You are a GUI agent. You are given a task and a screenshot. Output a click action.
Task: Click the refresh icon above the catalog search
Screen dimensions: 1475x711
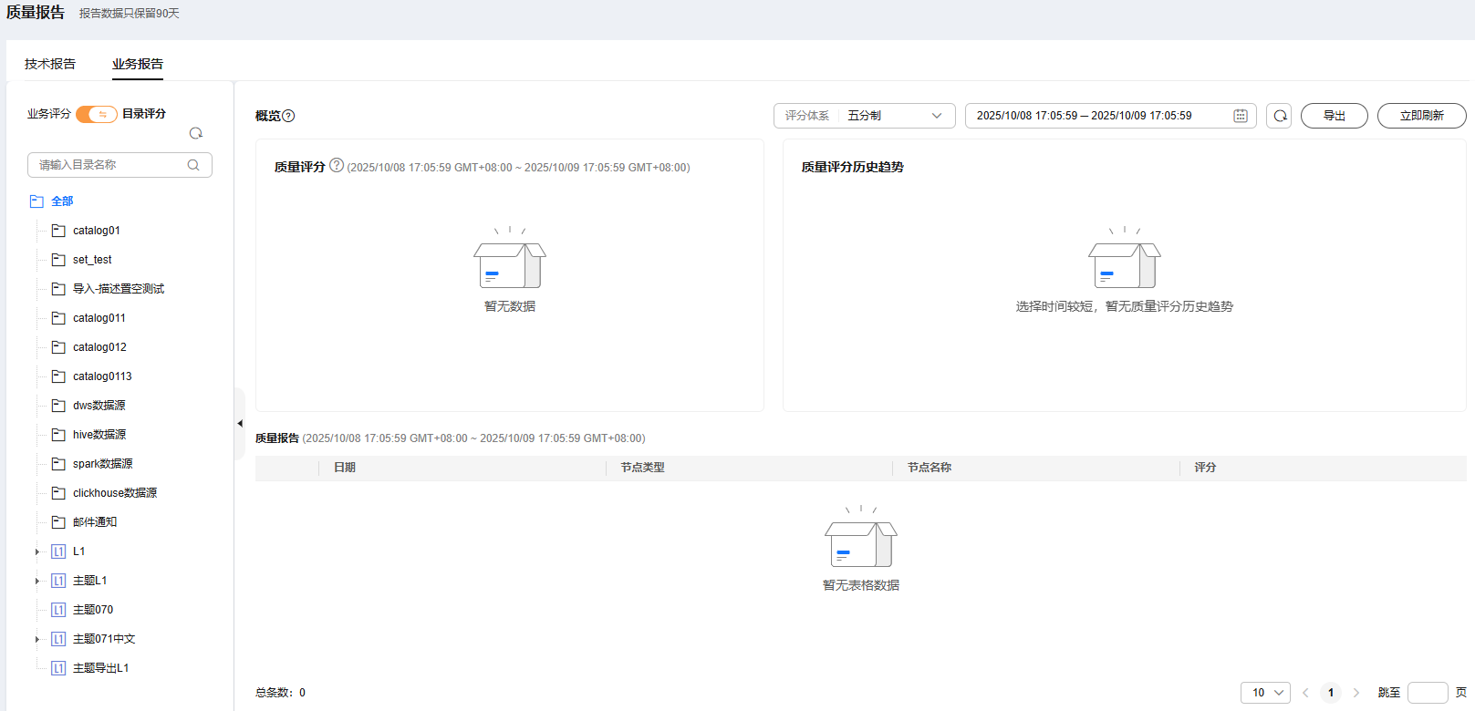[x=195, y=133]
